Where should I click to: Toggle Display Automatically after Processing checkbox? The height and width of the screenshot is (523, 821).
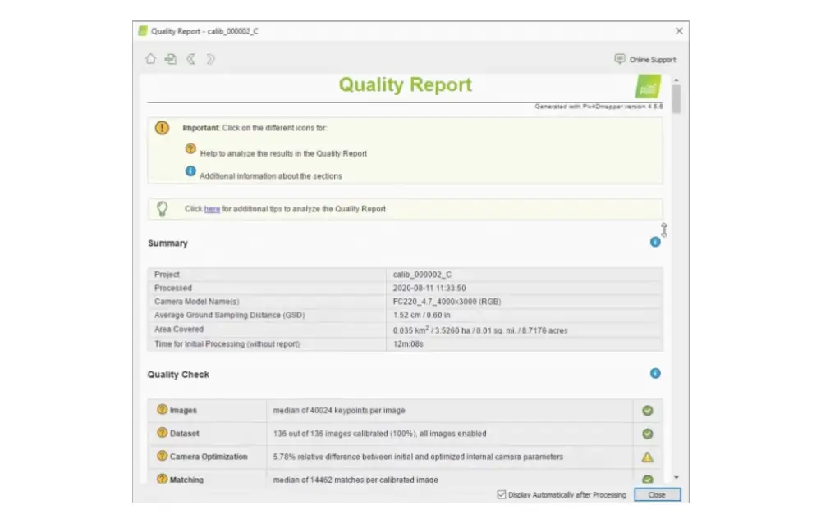click(x=502, y=494)
